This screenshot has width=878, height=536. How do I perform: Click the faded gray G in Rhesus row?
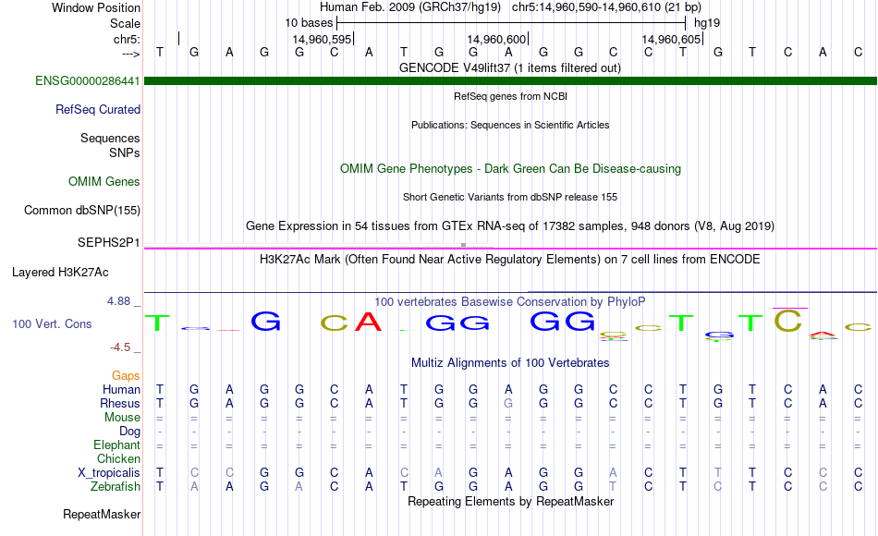coord(508,403)
